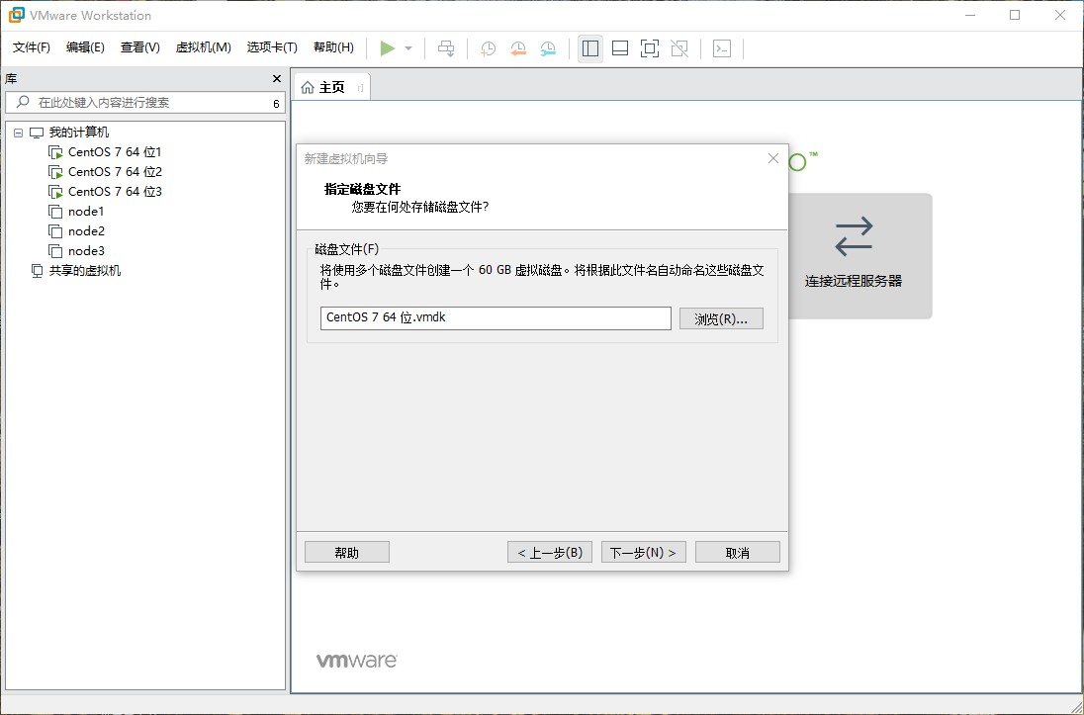Select CentOS 7 64 位3 virtual machine
The image size is (1084, 715).
(115, 192)
